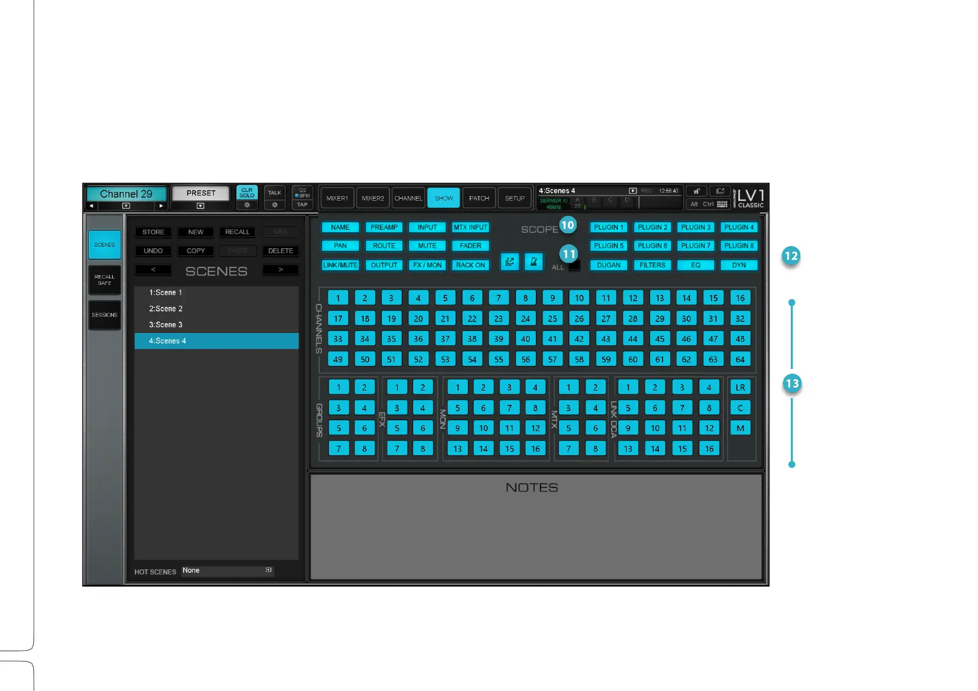
Task: Toggle the TALK button
Action: [275, 193]
